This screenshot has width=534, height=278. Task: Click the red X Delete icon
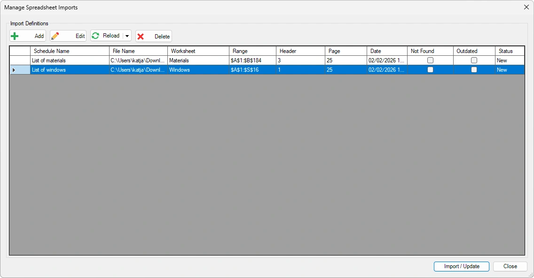pyautogui.click(x=141, y=36)
